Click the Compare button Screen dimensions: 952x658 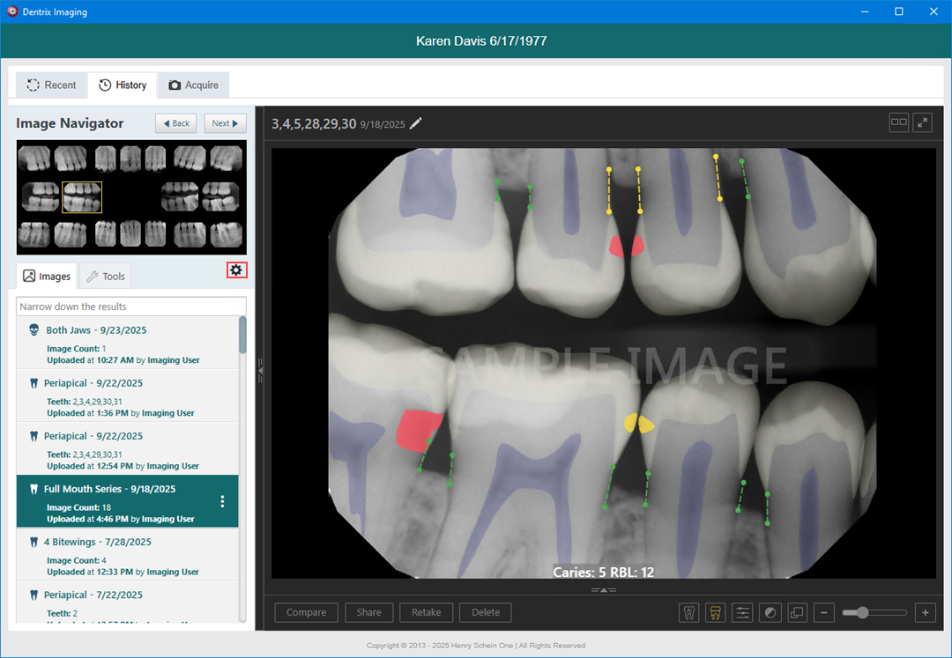306,612
